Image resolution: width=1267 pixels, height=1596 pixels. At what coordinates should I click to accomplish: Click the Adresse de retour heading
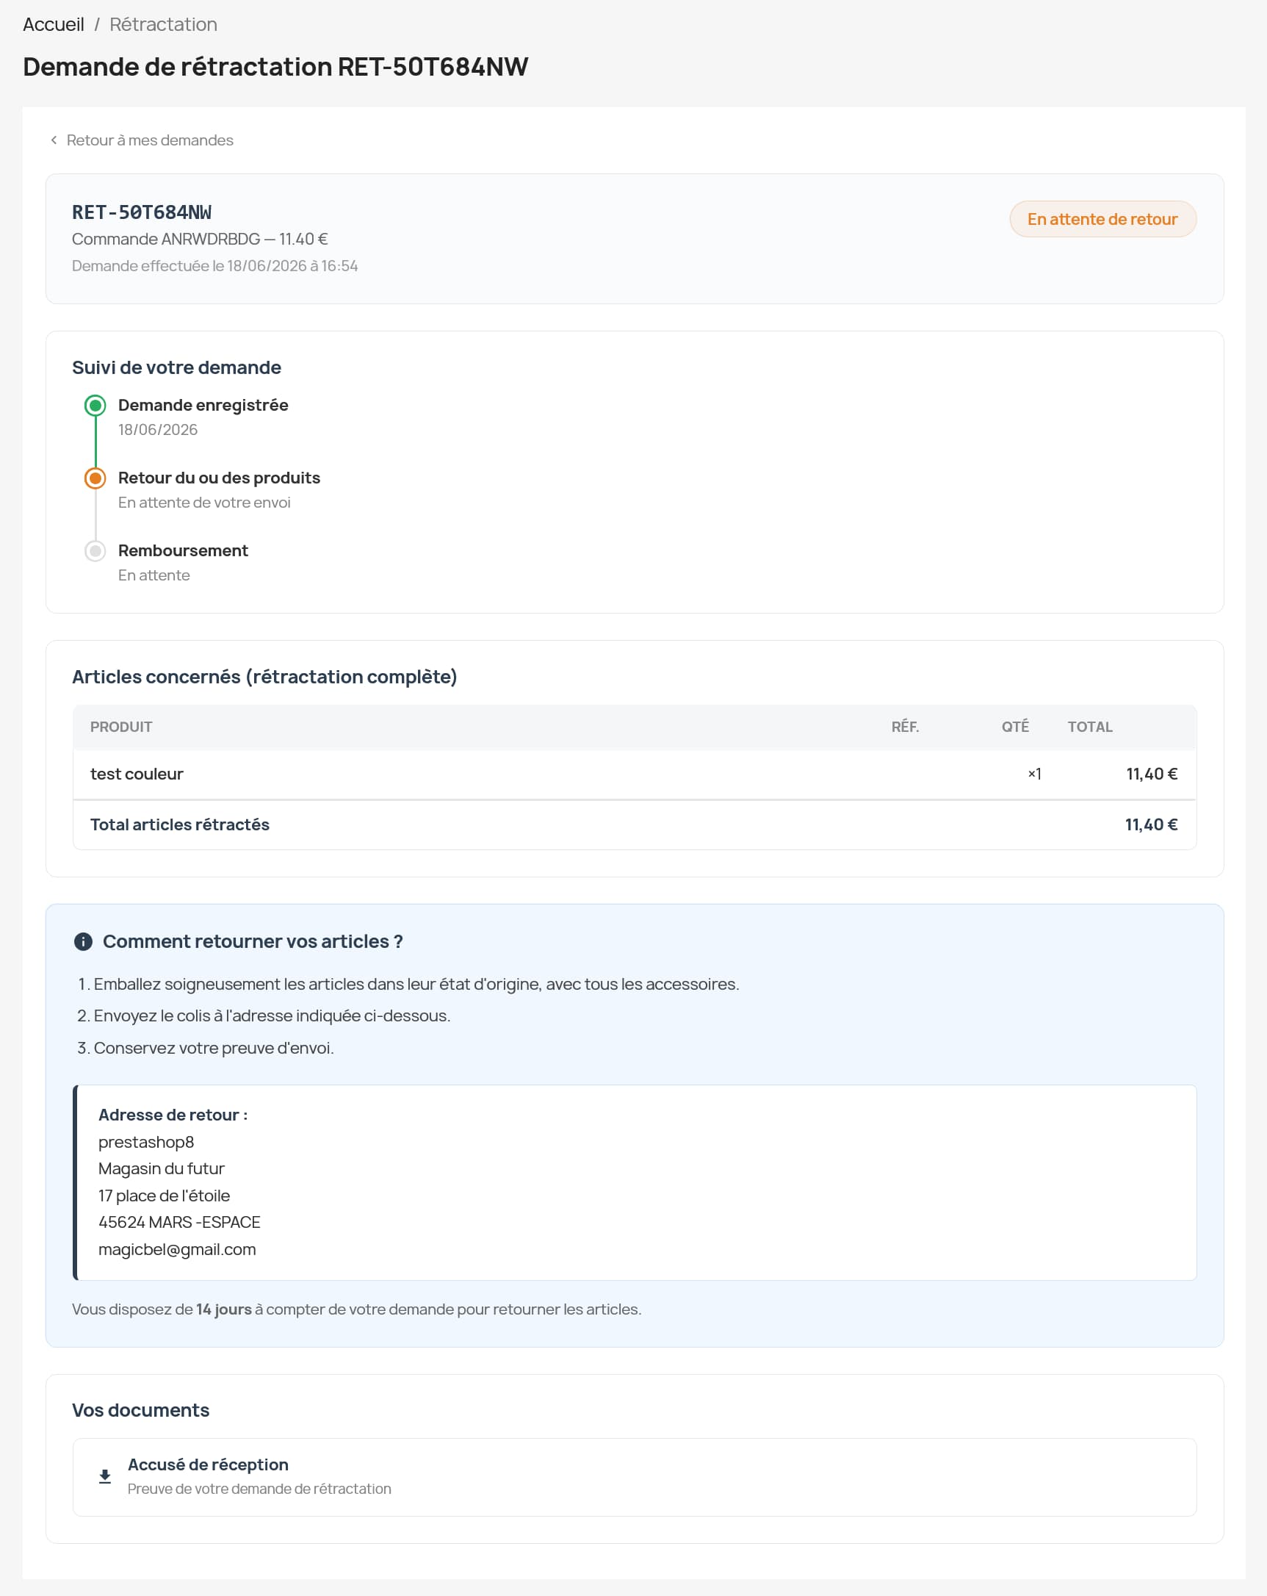click(x=173, y=1115)
